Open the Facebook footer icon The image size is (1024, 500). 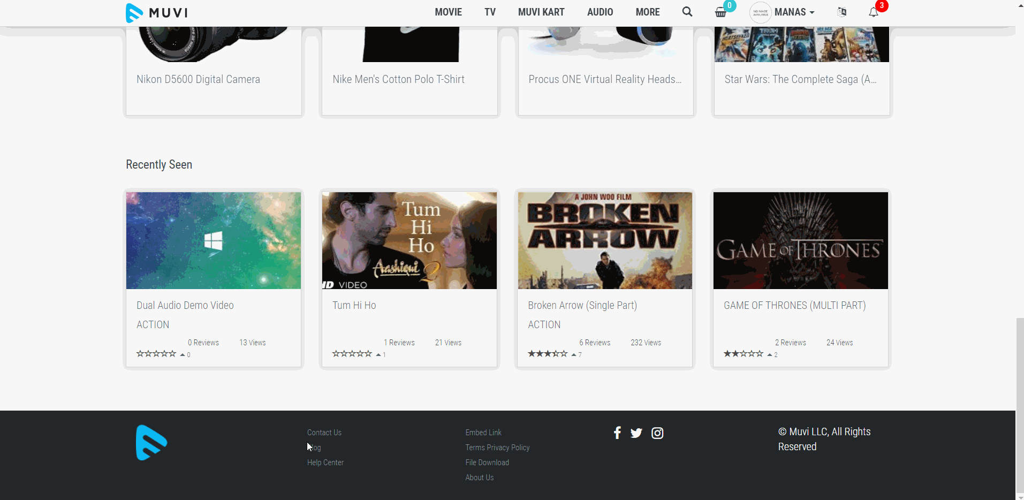[x=617, y=433]
